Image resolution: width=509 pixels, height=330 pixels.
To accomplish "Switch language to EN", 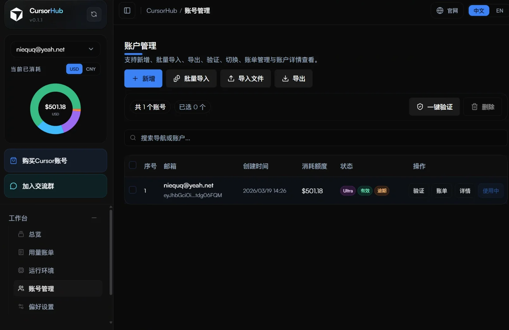I will 500,10.
